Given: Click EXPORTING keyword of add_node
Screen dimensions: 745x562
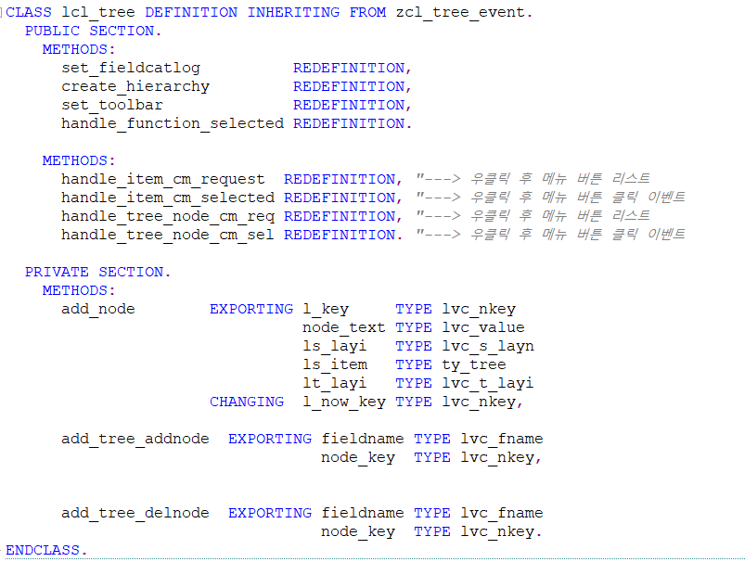Looking at the screenshot, I should (251, 309).
